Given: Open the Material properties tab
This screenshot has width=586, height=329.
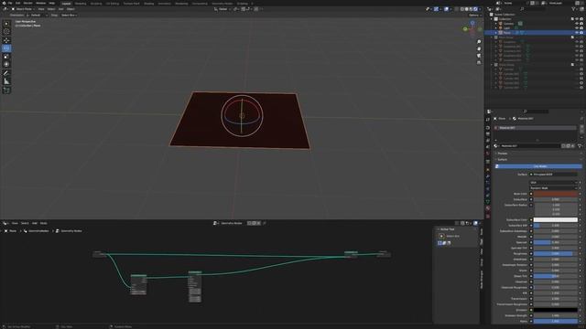Looking at the screenshot, I should coord(488,208).
